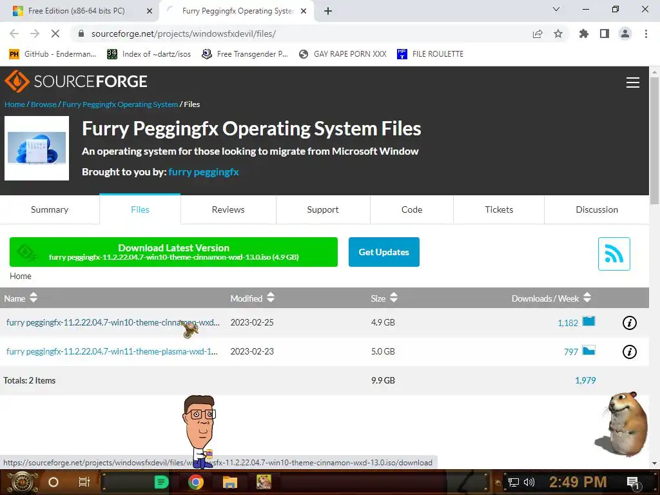
Task: Open the Extensions puzzle icon
Action: tap(584, 34)
